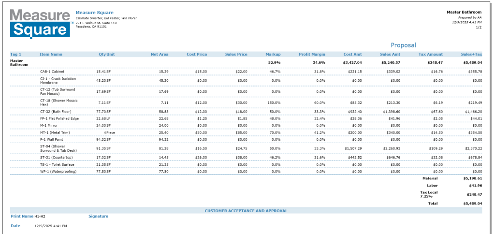Click the Signature field label

[98, 216]
